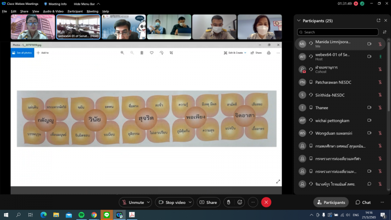
Task: Click zoom out icon in Photos toolbar
Action: (x=132, y=53)
